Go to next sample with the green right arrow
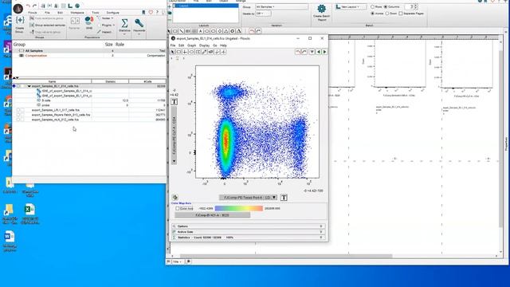 [x=324, y=52]
